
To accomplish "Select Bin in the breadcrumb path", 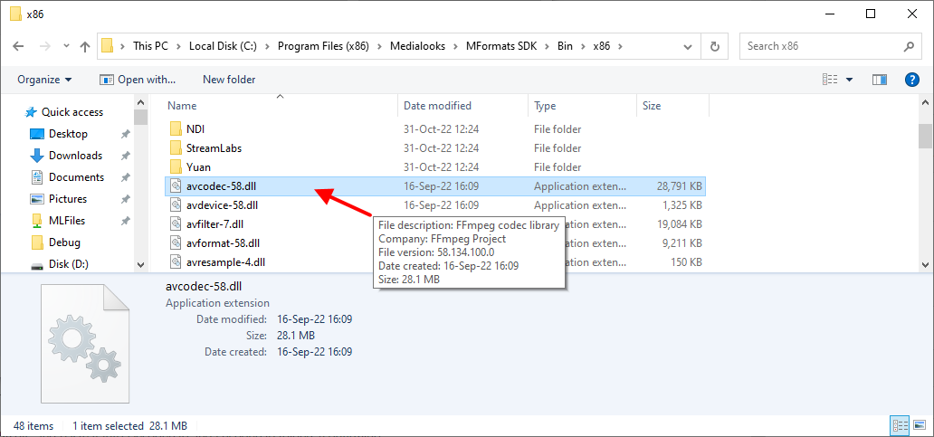I will pyautogui.click(x=565, y=46).
